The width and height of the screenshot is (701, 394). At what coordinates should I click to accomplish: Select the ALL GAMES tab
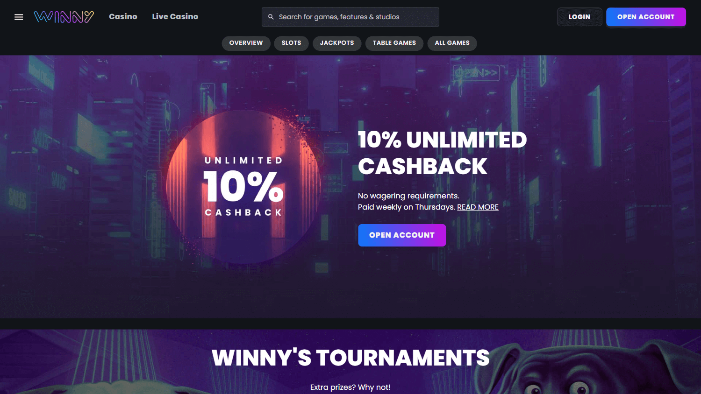(452, 43)
